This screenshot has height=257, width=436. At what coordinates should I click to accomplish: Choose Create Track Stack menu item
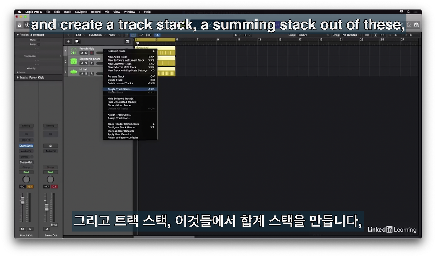(x=130, y=89)
